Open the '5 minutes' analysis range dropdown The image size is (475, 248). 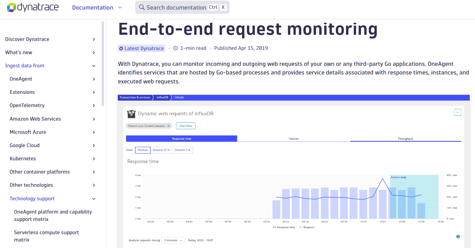(173, 240)
